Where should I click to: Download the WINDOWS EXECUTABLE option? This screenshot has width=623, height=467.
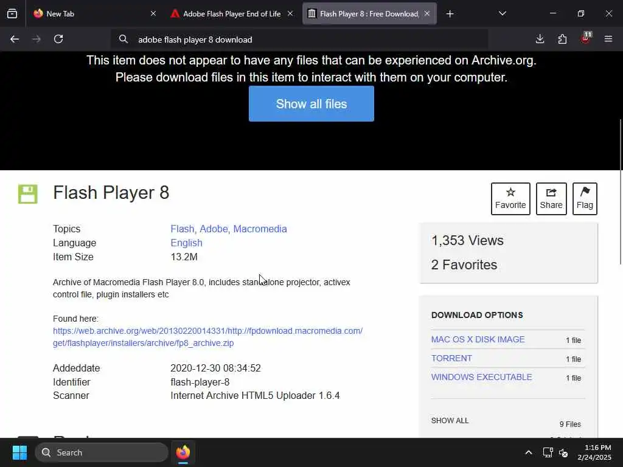481,377
